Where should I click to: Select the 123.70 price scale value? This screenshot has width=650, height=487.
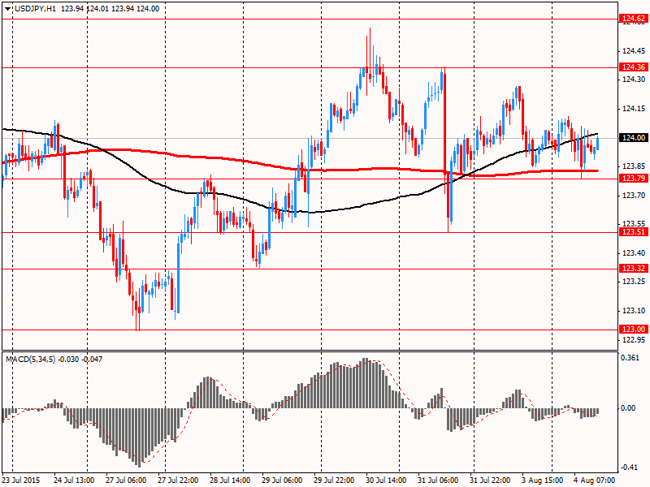coord(634,196)
